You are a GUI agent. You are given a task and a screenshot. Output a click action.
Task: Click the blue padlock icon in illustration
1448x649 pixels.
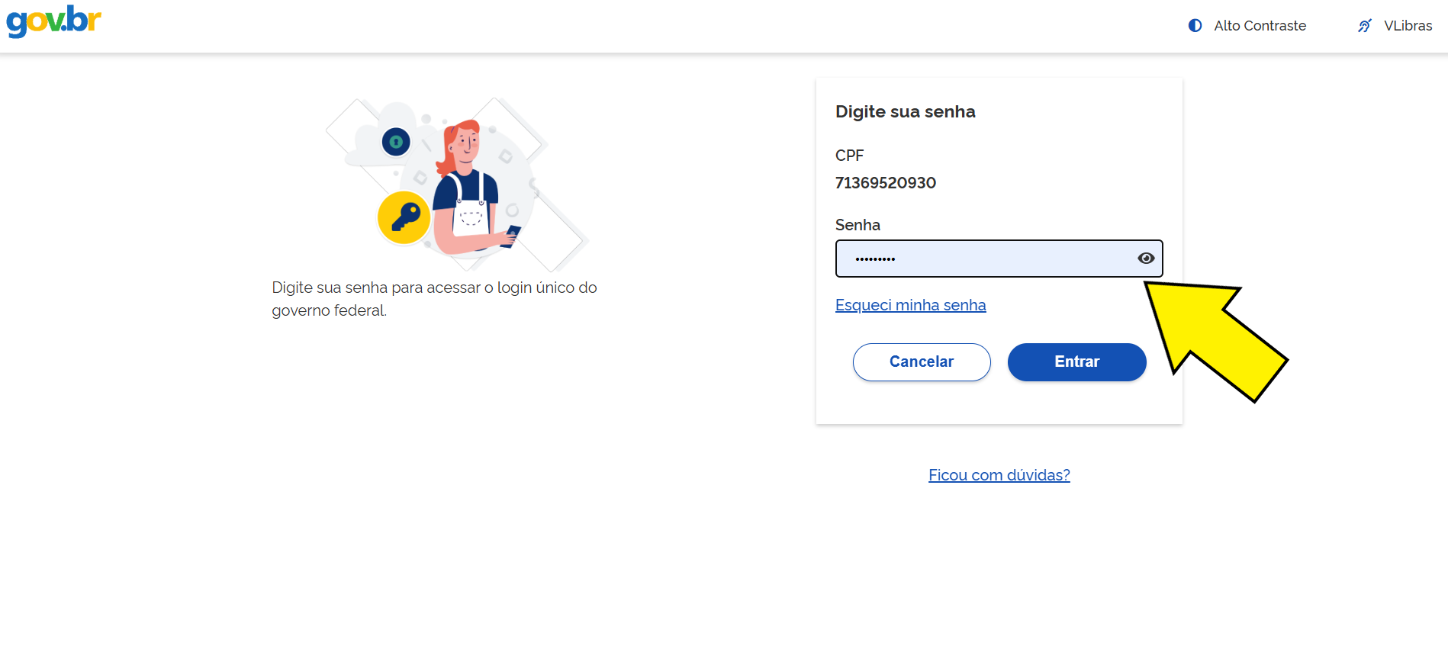pos(396,142)
